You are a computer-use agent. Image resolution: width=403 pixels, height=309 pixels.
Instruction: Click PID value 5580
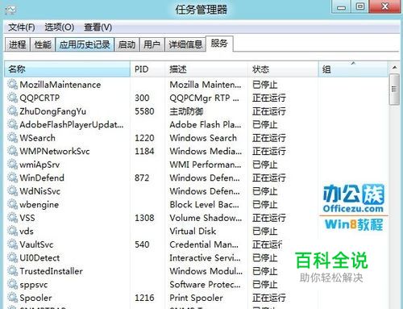[x=144, y=111]
